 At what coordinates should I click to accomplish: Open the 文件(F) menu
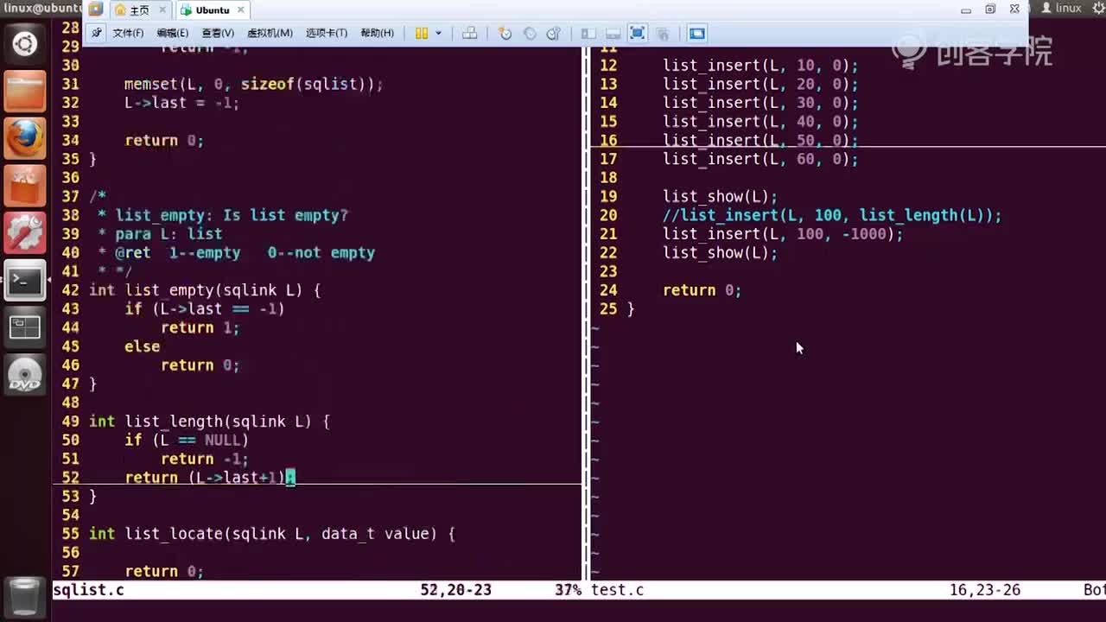tap(128, 34)
